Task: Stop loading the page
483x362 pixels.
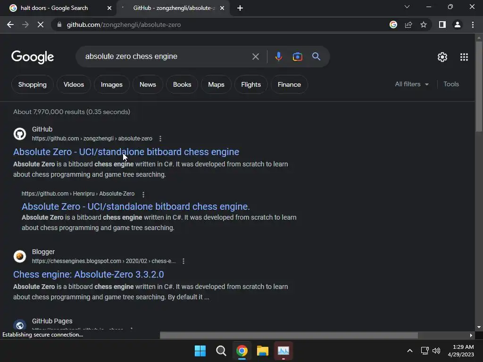Action: (41, 25)
